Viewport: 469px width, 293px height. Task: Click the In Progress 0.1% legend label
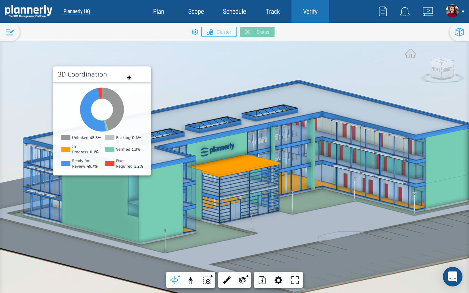85,149
